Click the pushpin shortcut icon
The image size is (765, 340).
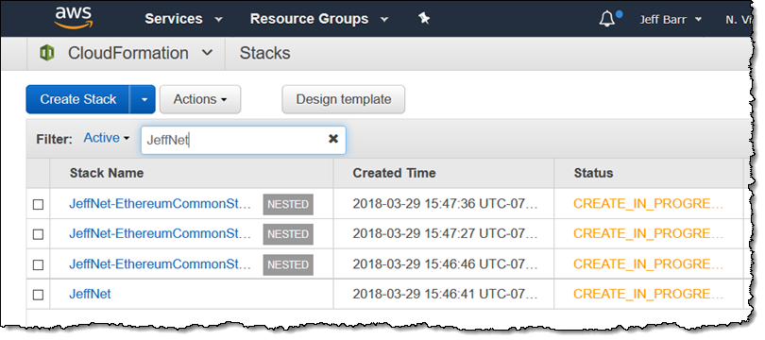click(x=424, y=19)
